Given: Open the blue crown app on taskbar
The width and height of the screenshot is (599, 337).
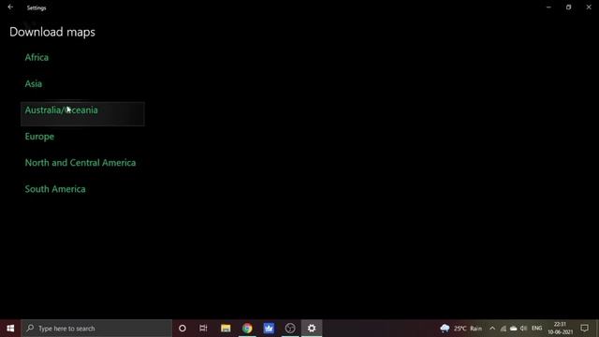Looking at the screenshot, I should tap(269, 329).
